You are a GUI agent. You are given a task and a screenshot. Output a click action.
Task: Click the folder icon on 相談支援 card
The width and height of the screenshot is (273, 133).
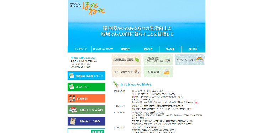coord(167,72)
